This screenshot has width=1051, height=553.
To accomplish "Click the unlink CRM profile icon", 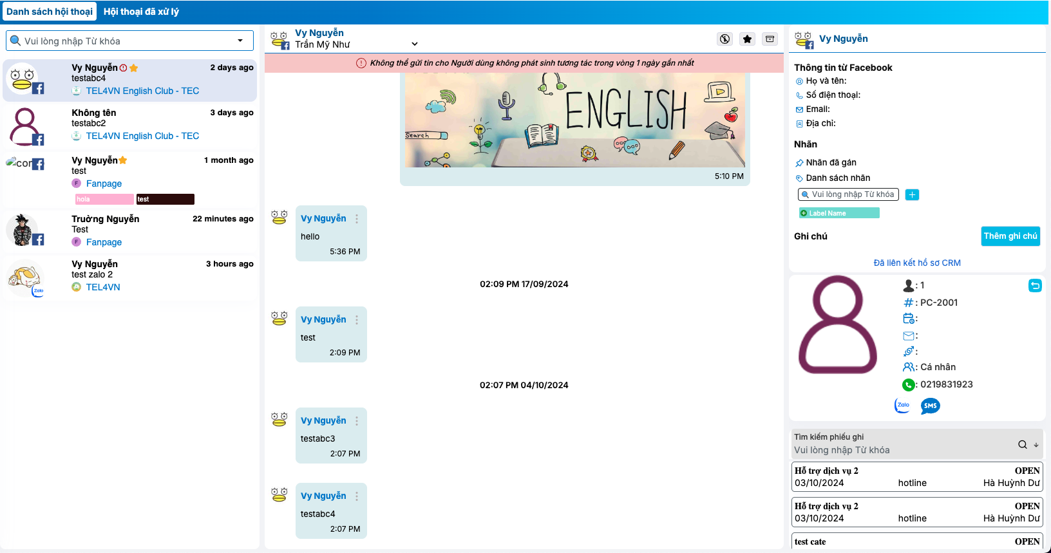I will [x=1035, y=286].
